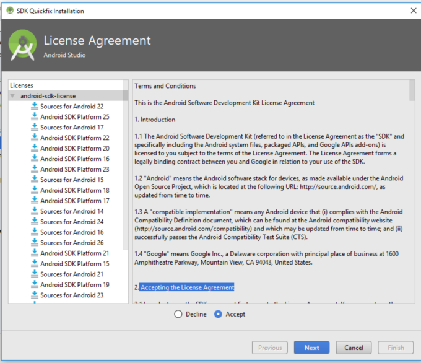
Task: Select the android-sdk-license row label
Action: 48,96
